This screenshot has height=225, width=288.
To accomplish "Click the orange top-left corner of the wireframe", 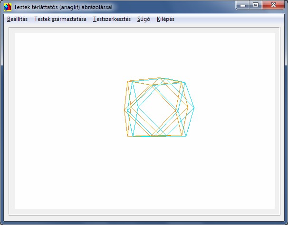I will pyautogui.click(x=128, y=81).
